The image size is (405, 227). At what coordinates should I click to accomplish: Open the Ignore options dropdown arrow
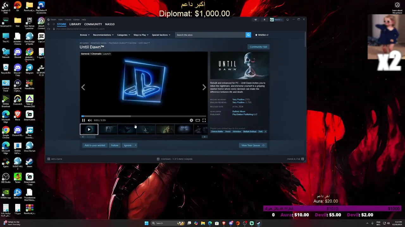(x=135, y=145)
